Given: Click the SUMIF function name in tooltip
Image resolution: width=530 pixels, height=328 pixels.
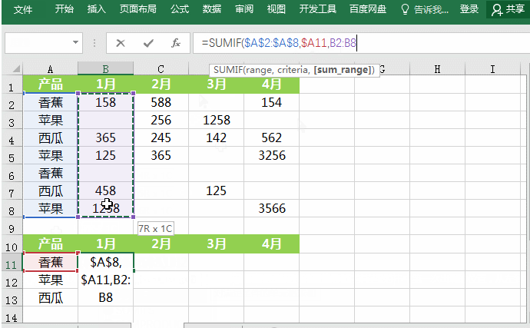Looking at the screenshot, I should click(227, 70).
